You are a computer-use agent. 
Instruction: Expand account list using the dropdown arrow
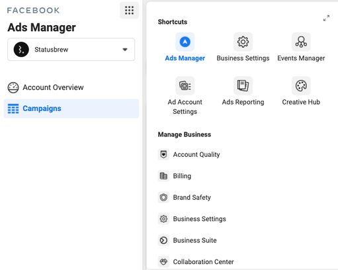125,50
